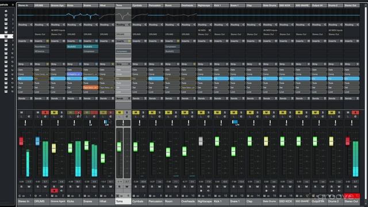Open Edit Channel Settings for Cymbals channel
The image size is (368, 207).
143,117
